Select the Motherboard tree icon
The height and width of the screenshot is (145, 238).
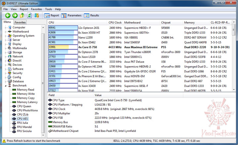click(10, 32)
